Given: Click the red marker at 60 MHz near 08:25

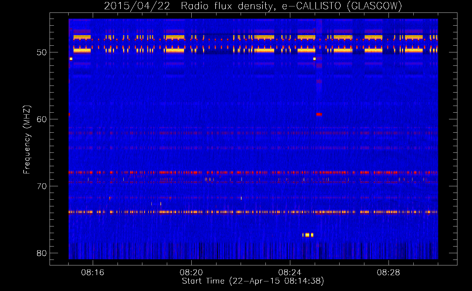Looking at the screenshot, I should [319, 114].
